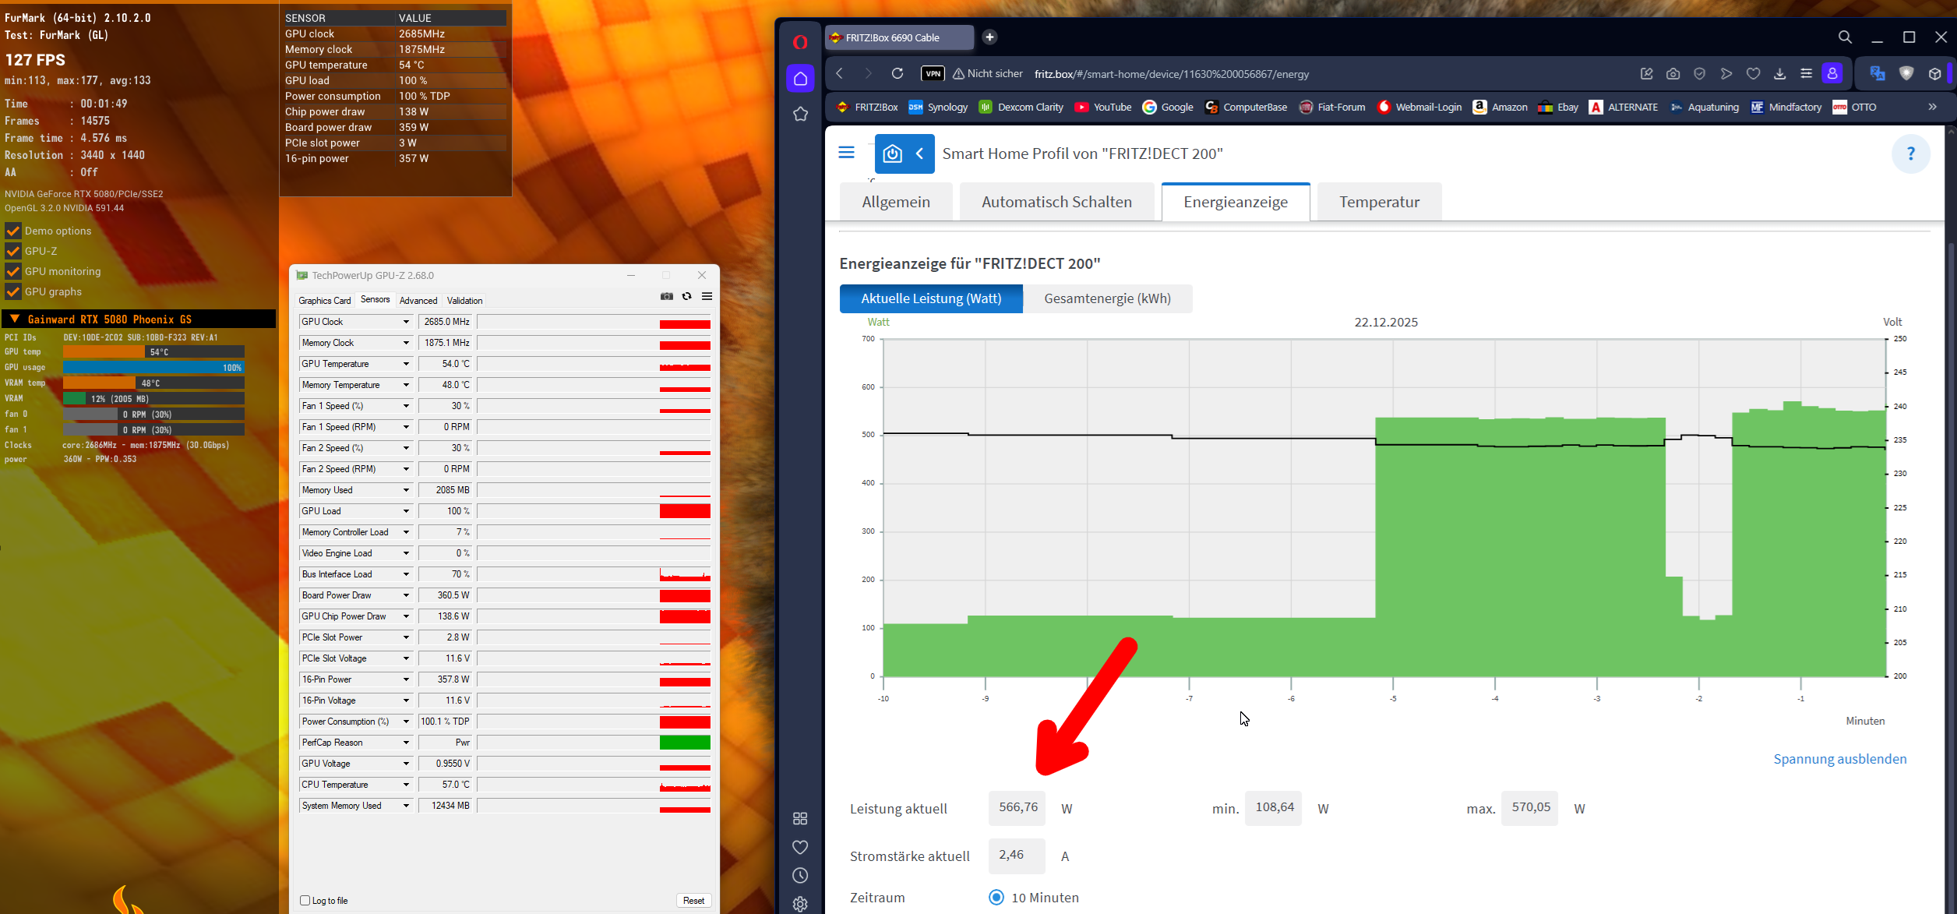Expand the GPU Temperature sensor dropdown
The height and width of the screenshot is (914, 1957).
[406, 364]
